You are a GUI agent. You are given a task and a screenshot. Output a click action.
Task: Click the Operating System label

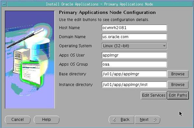click(x=75, y=46)
